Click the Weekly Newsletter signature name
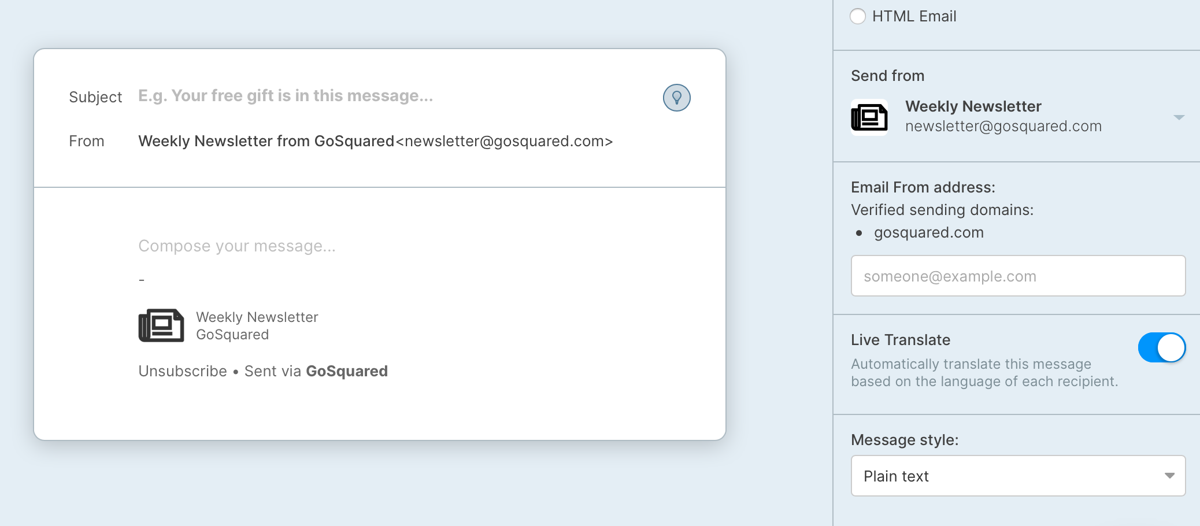The width and height of the screenshot is (1200, 526). tap(257, 317)
